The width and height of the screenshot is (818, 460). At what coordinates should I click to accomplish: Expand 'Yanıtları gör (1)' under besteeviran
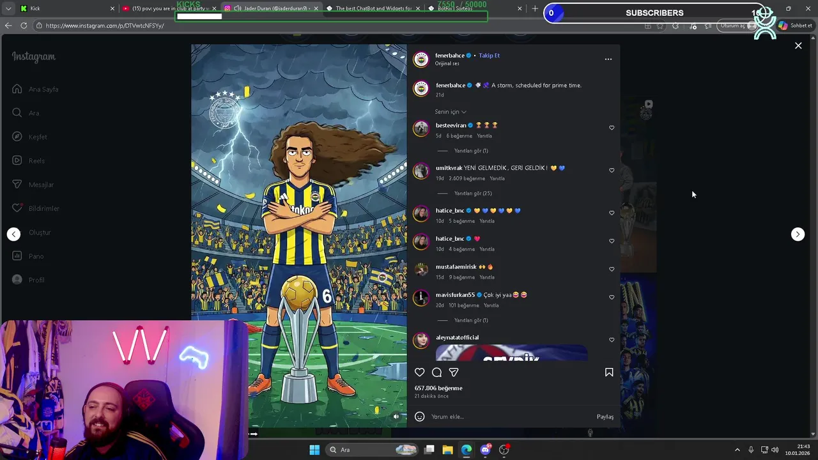[x=471, y=151]
